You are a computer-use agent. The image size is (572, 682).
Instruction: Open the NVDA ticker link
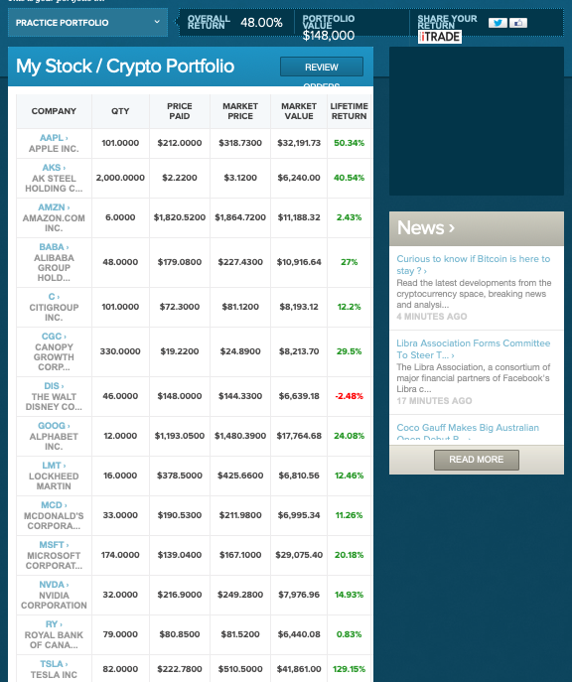(54, 585)
